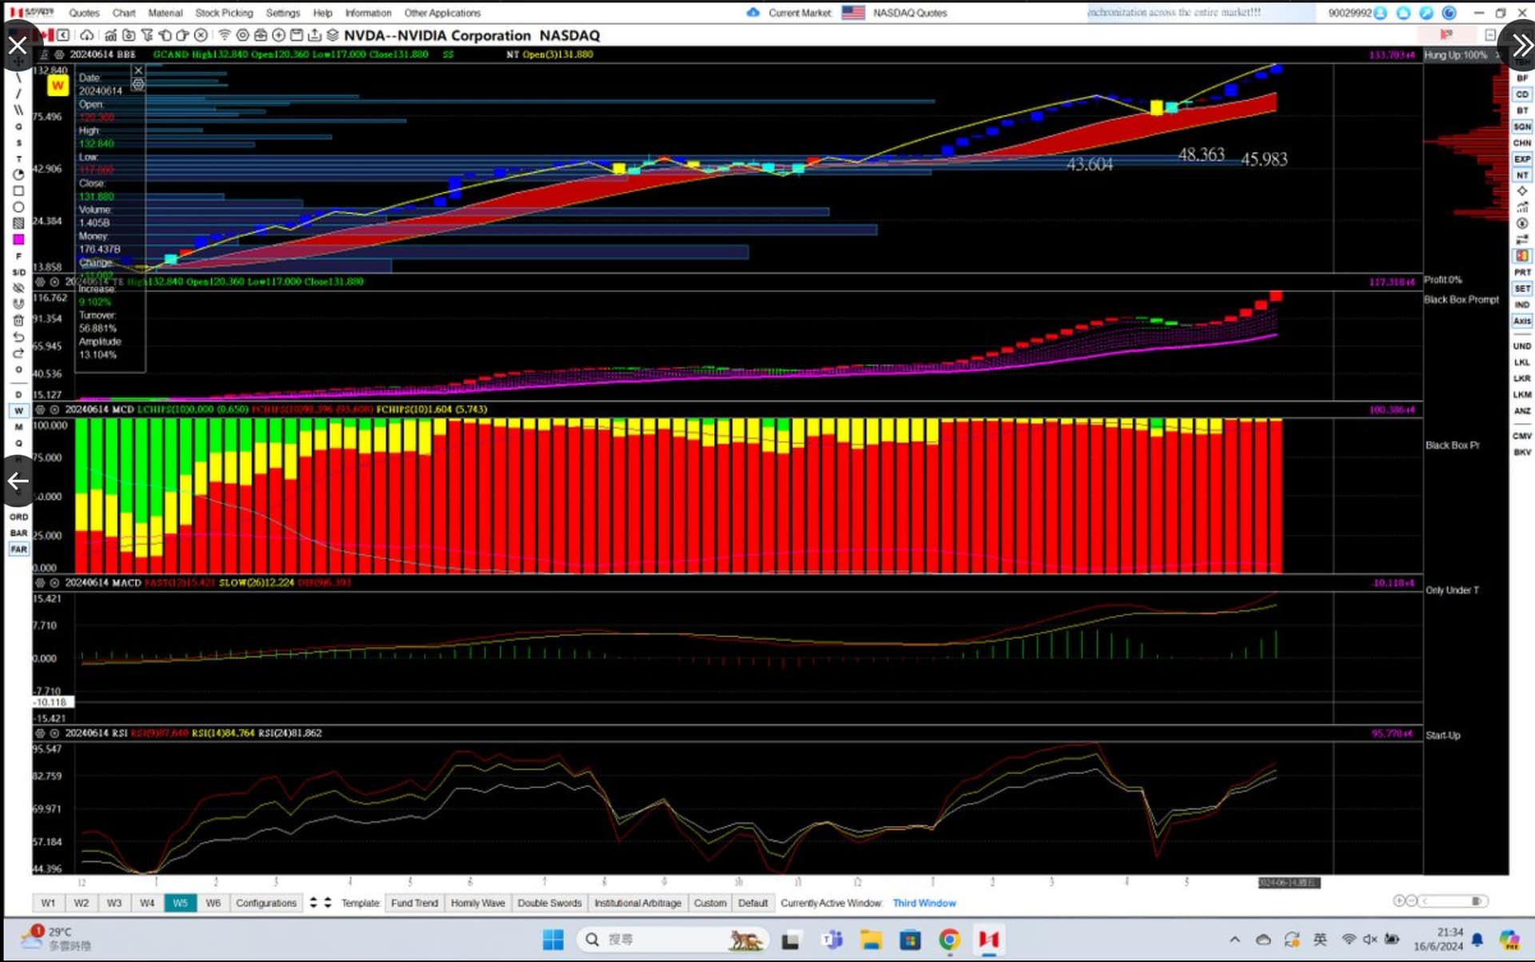The height and width of the screenshot is (962, 1535).
Task: Click the chart analysis toolbar icon
Action: click(110, 35)
